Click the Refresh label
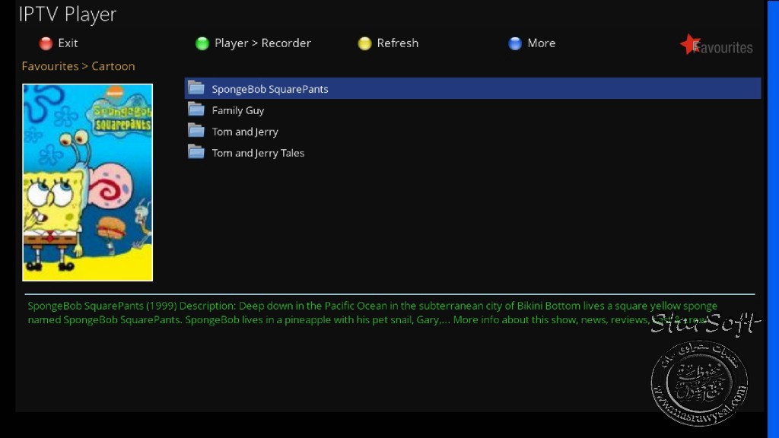The height and width of the screenshot is (438, 779). tap(397, 43)
